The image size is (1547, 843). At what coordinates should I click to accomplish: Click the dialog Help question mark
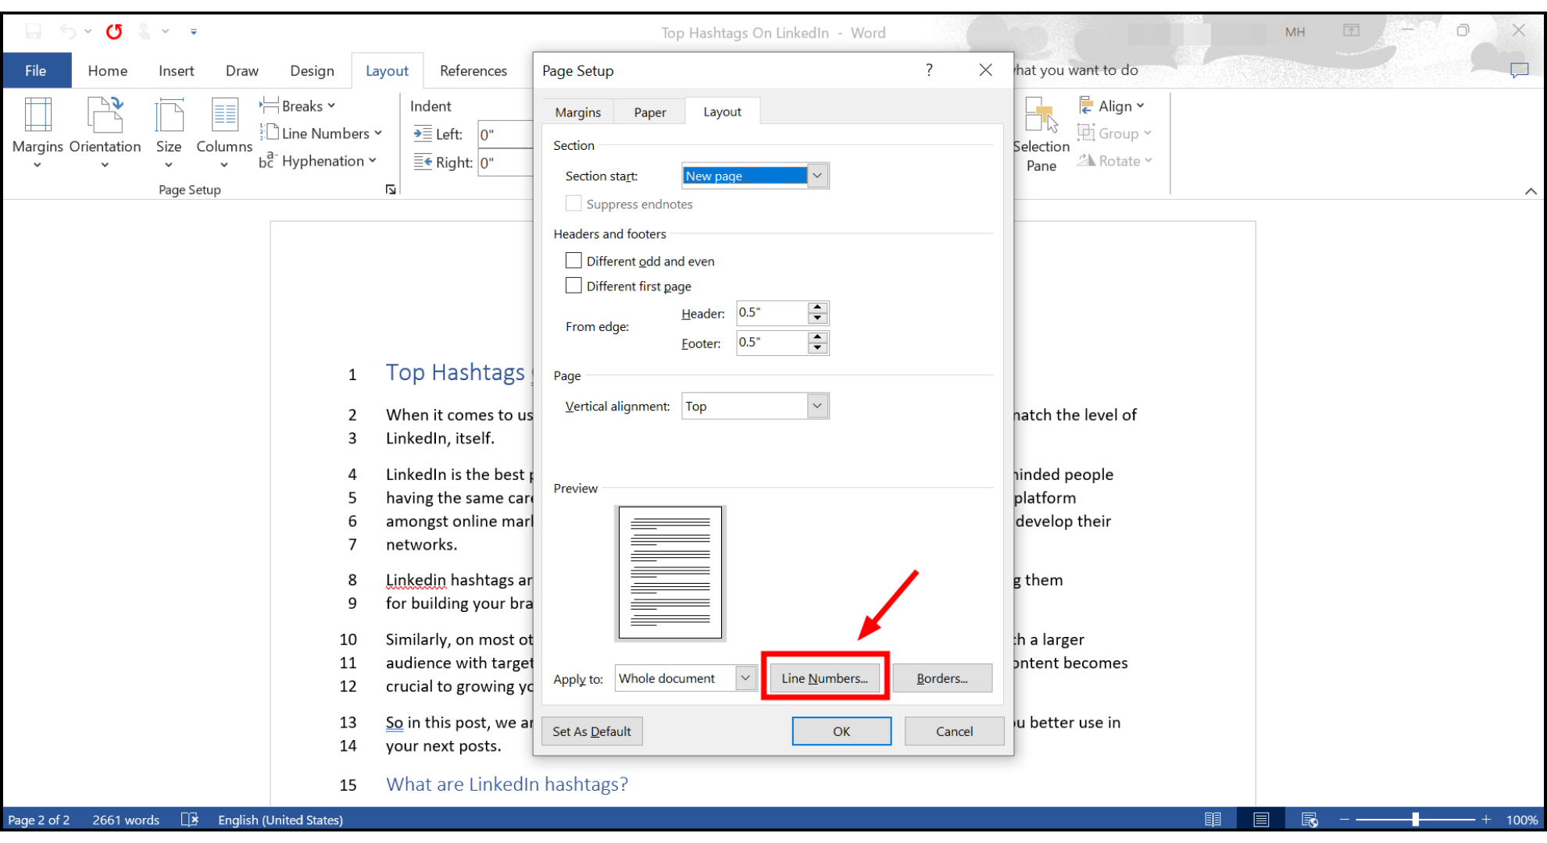tap(929, 70)
